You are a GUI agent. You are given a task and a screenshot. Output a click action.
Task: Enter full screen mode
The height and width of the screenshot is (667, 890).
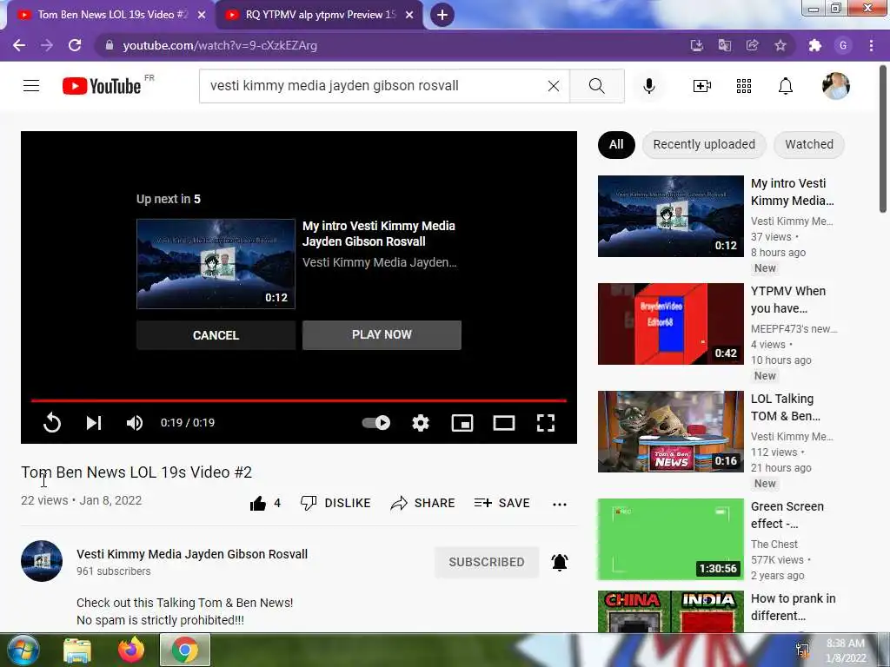pyautogui.click(x=546, y=423)
